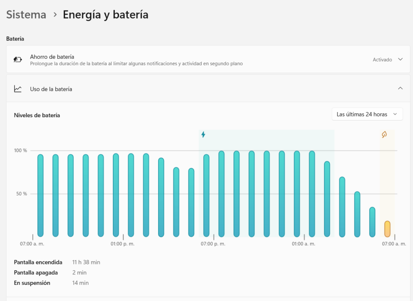Screen dimensions: 413x301
Task: Click the Niveles de batería heading
Action: click(x=37, y=115)
